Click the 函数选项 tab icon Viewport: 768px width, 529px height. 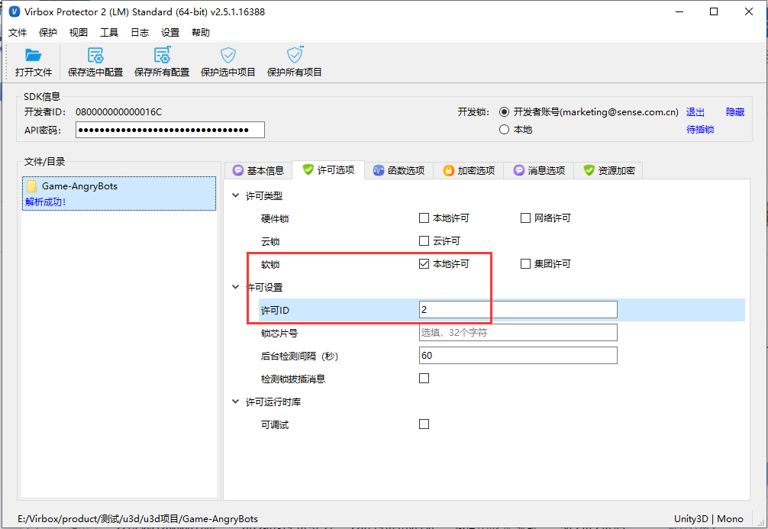379,170
